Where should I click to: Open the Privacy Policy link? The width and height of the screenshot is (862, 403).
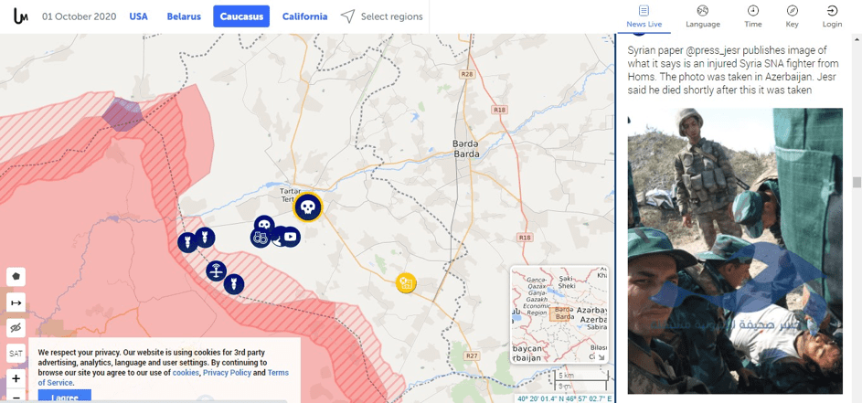(227, 373)
